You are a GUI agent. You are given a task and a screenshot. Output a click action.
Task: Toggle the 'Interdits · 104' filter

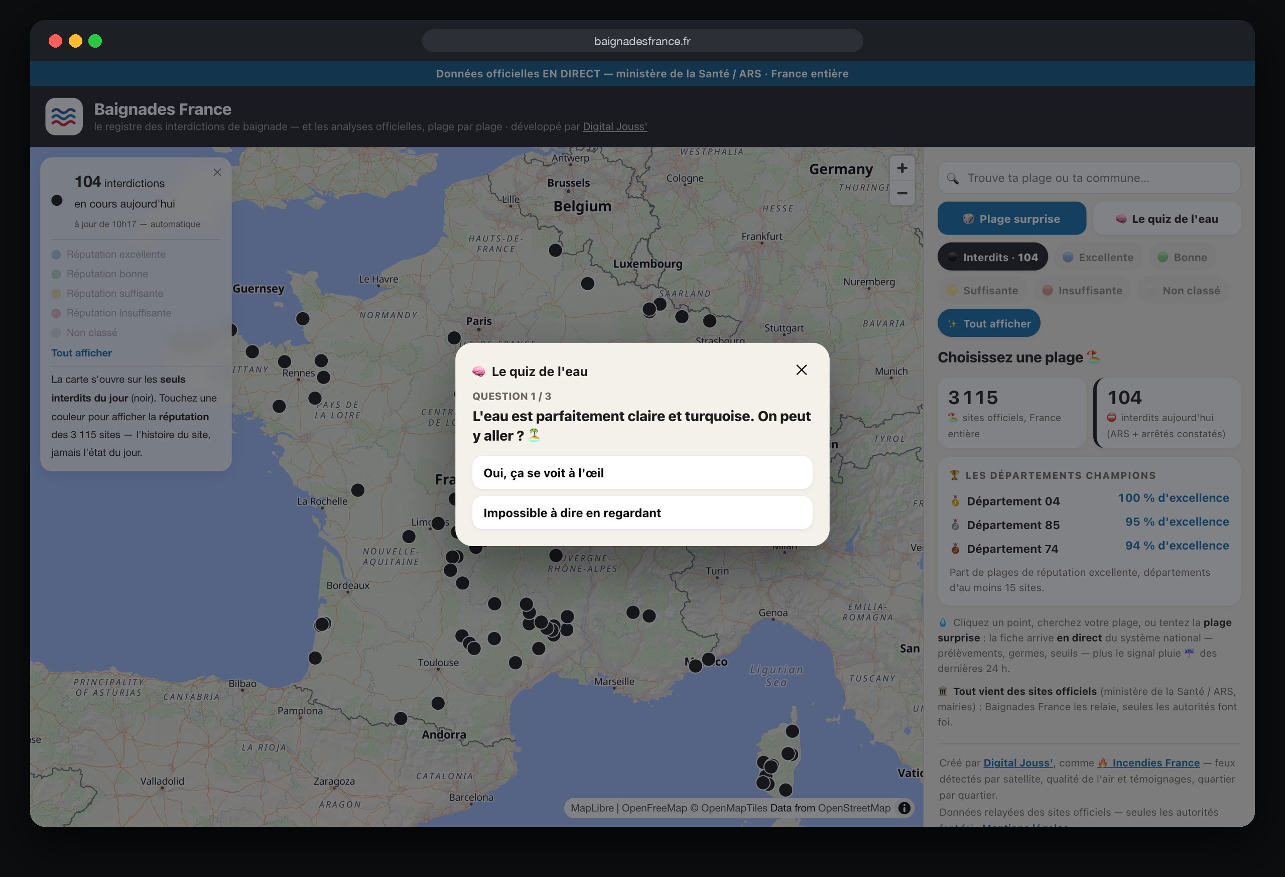(992, 257)
